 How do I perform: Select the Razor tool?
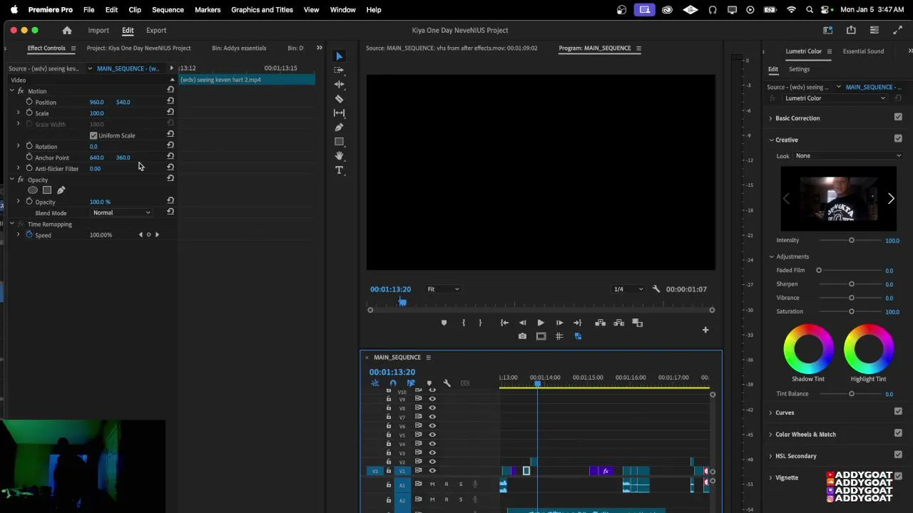339,98
